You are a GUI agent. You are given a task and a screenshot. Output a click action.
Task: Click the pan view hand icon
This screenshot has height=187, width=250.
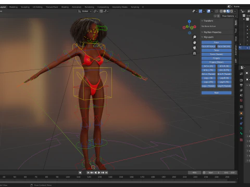[194, 43]
